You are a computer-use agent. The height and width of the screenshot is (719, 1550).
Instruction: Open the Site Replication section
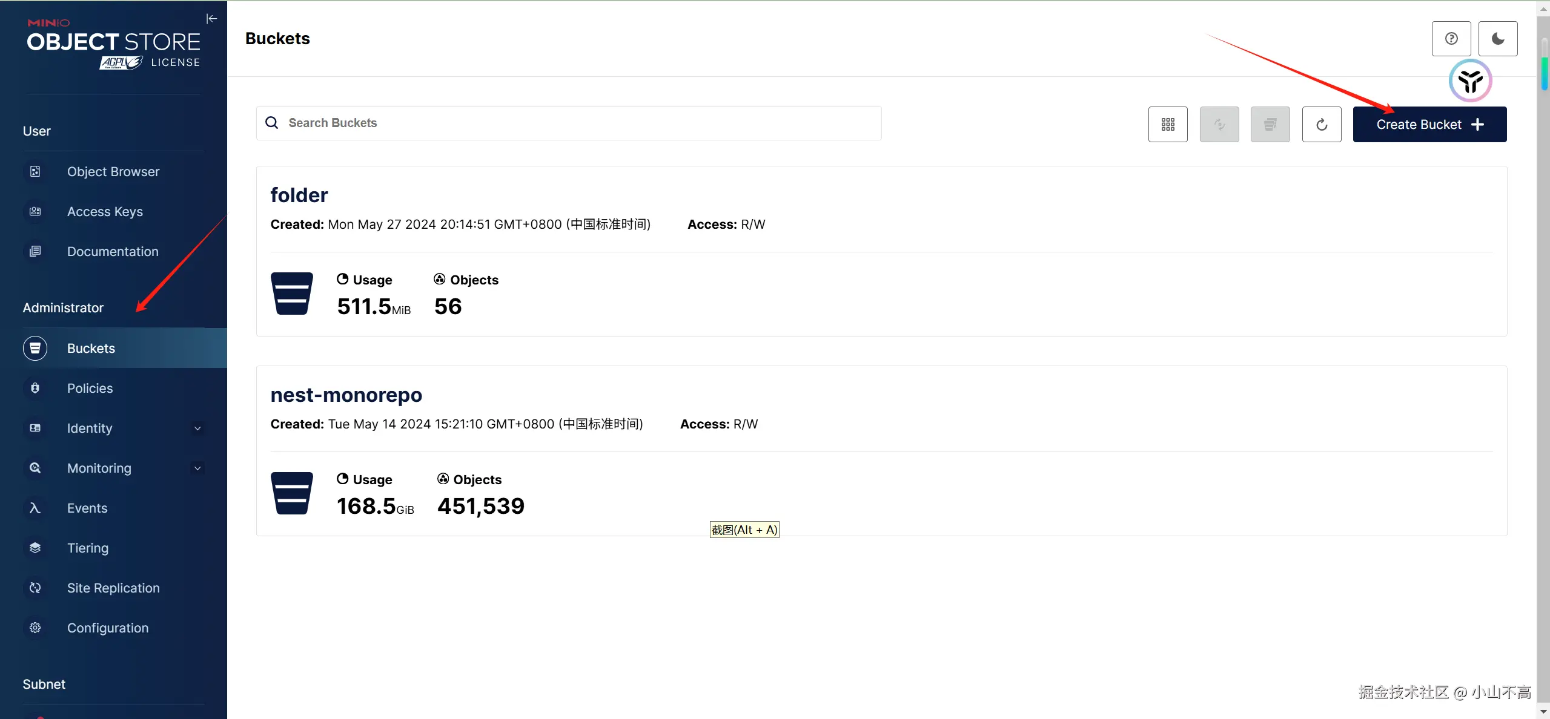point(113,588)
